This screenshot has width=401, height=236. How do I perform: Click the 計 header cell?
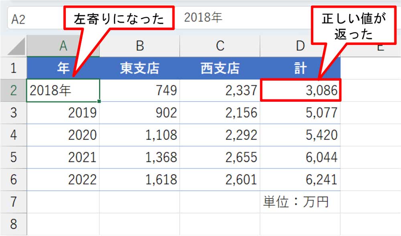tap(300, 69)
